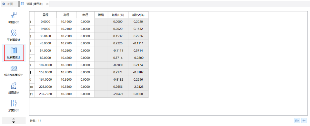Click the 里程 cell showing 36.0160
The image size is (310, 126).
pos(45,36)
